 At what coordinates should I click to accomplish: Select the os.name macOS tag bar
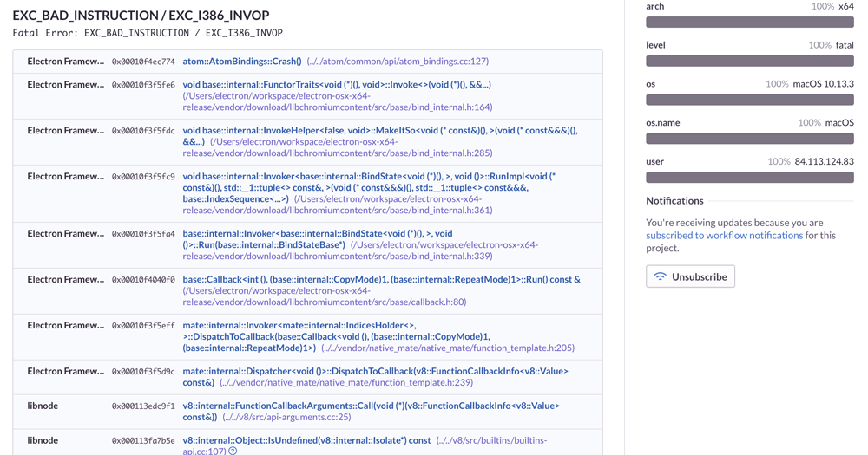[x=750, y=138]
